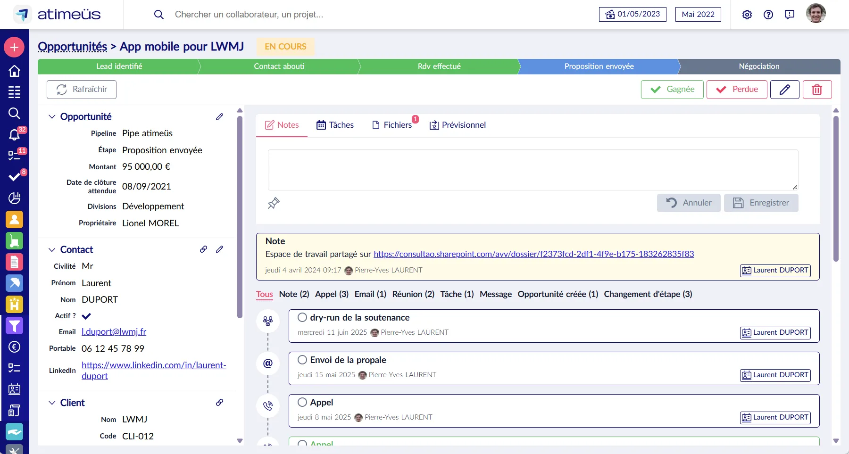The height and width of the screenshot is (454, 849).
Task: Open the pink document sidebar module
Action: pyautogui.click(x=14, y=262)
